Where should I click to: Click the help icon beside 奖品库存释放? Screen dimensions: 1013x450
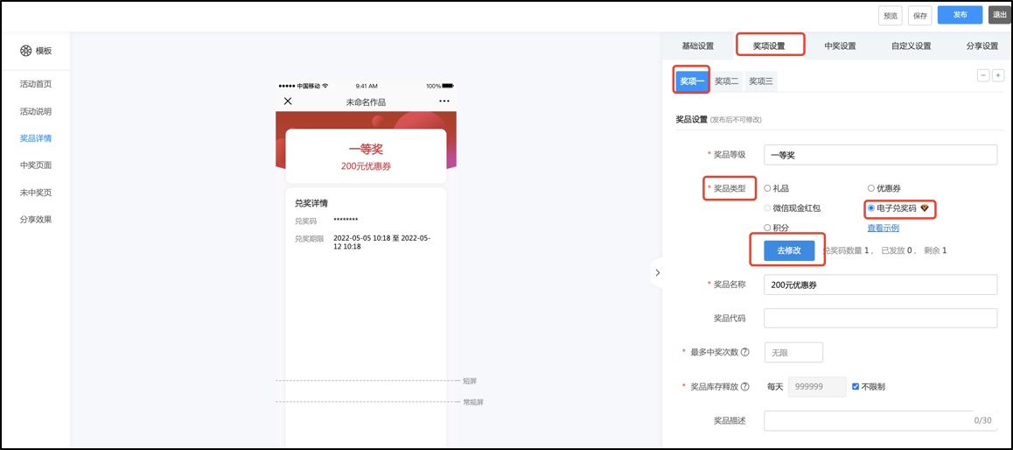click(745, 386)
